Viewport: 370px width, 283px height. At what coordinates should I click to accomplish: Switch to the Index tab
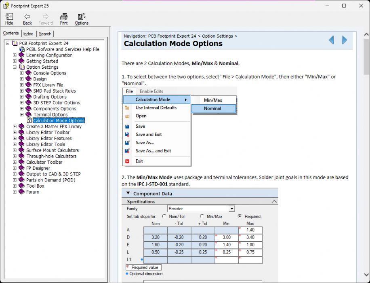pyautogui.click(x=28, y=34)
